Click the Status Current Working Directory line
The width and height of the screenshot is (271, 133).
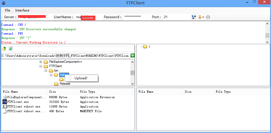33,43
